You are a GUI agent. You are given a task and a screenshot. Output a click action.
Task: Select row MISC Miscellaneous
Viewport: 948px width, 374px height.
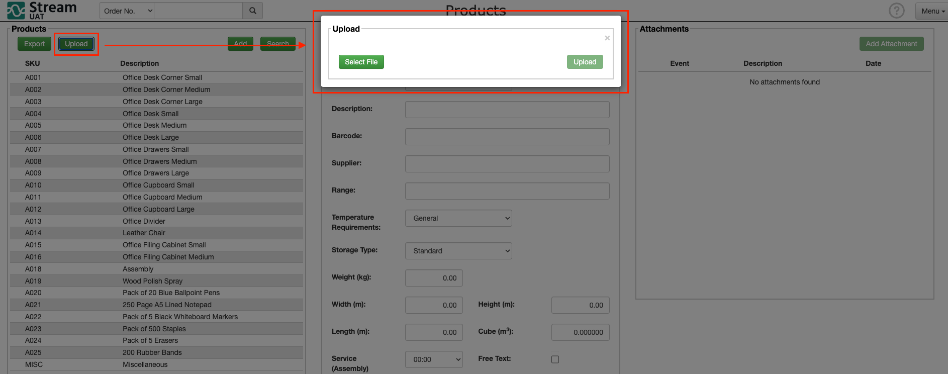156,364
